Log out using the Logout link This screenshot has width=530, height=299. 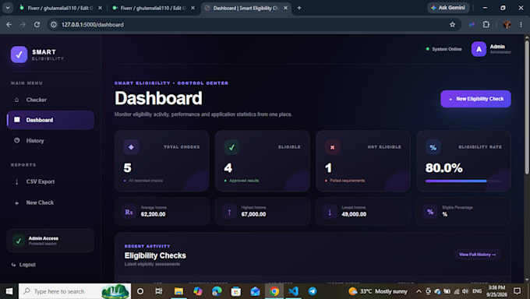coord(23,265)
